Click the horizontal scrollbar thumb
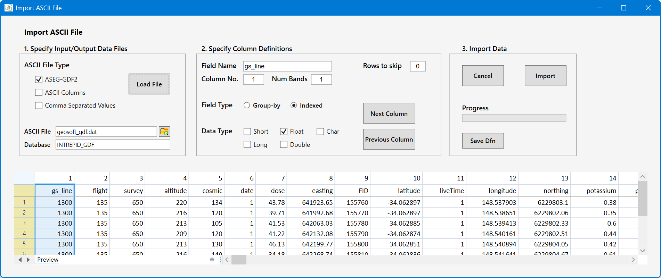This screenshot has width=661, height=278. pyautogui.click(x=239, y=260)
